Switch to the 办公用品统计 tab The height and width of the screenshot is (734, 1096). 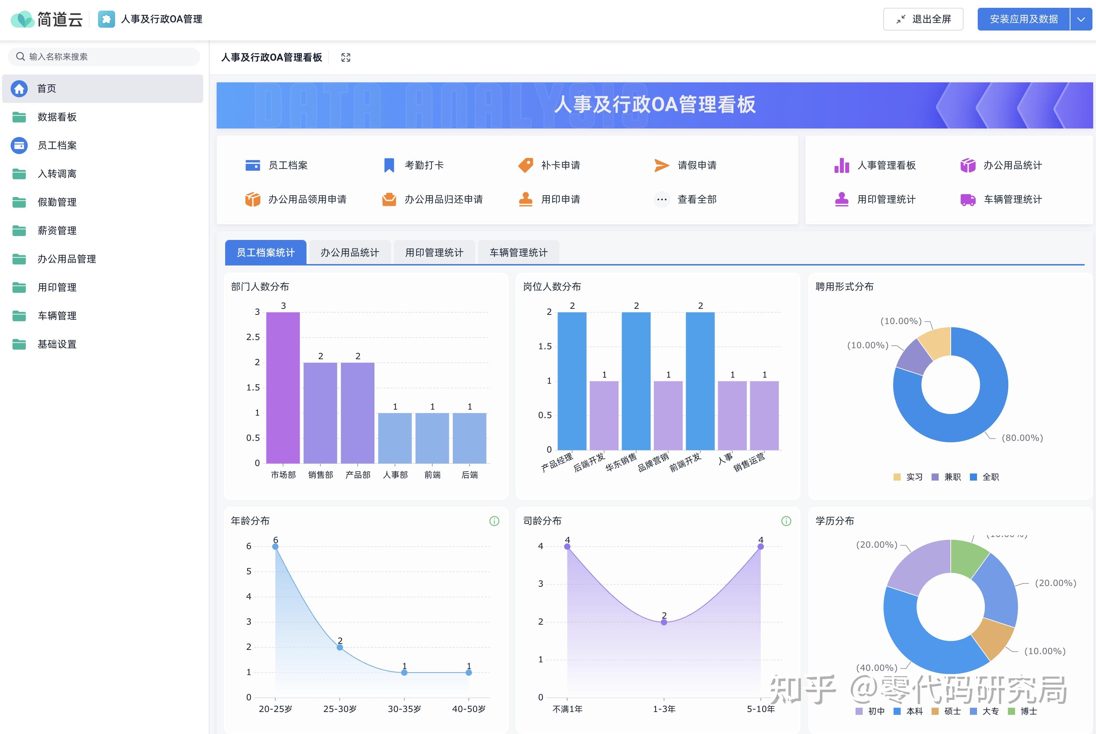click(349, 252)
